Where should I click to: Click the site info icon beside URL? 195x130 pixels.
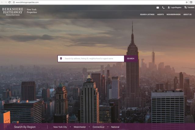tap(14, 2)
